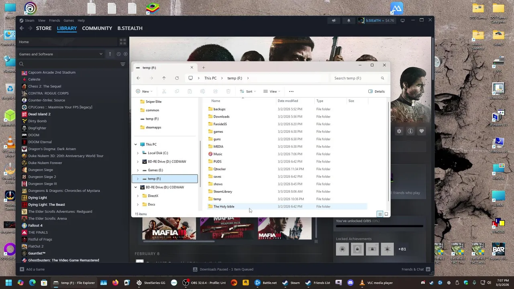Open Discord from the taskbar
This screenshot has width=514, height=289.
click(350, 283)
